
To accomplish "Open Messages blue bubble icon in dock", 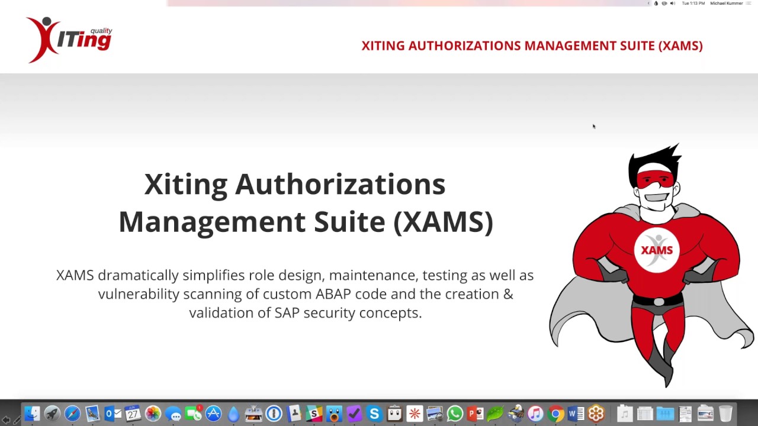I will (x=173, y=414).
